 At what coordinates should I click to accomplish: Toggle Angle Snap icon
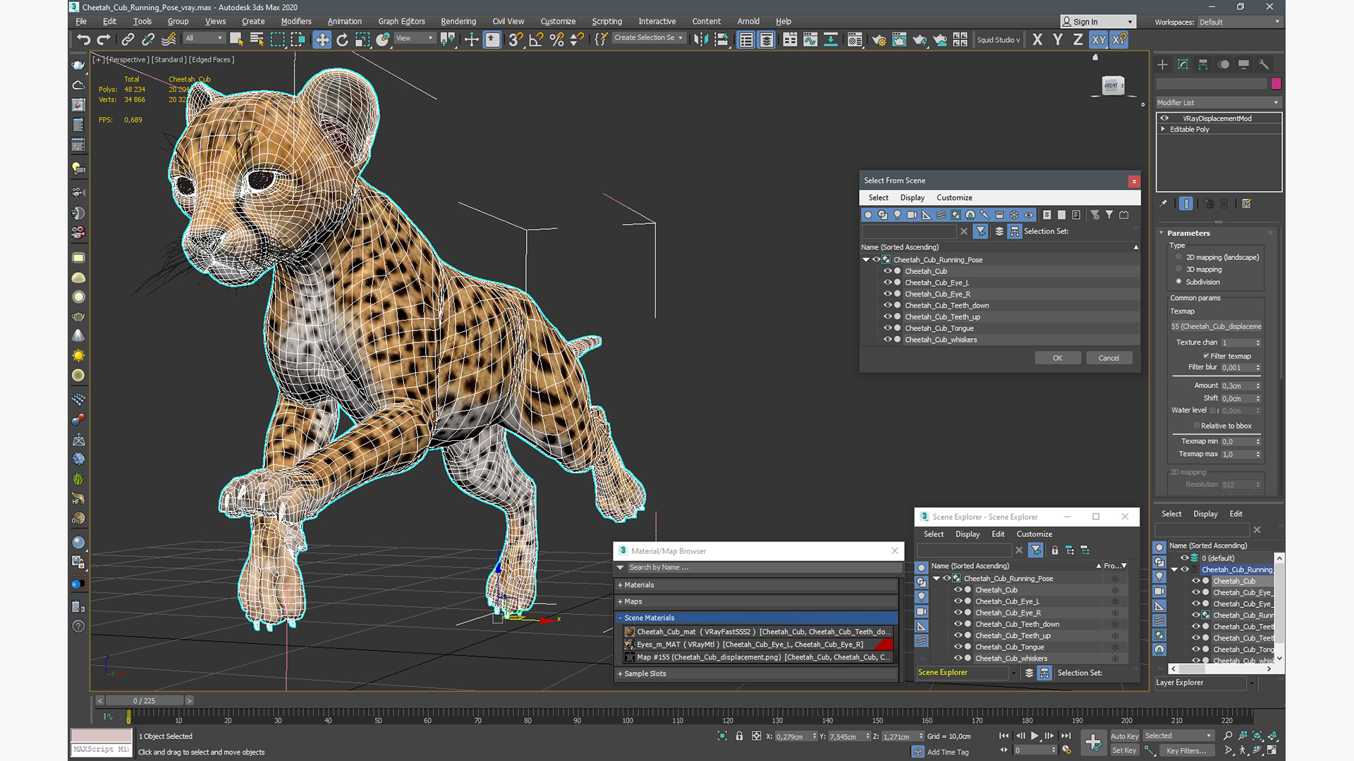pos(536,39)
